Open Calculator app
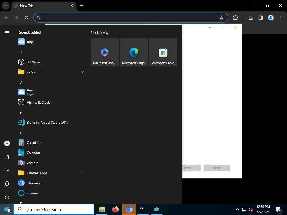 pyautogui.click(x=51, y=142)
